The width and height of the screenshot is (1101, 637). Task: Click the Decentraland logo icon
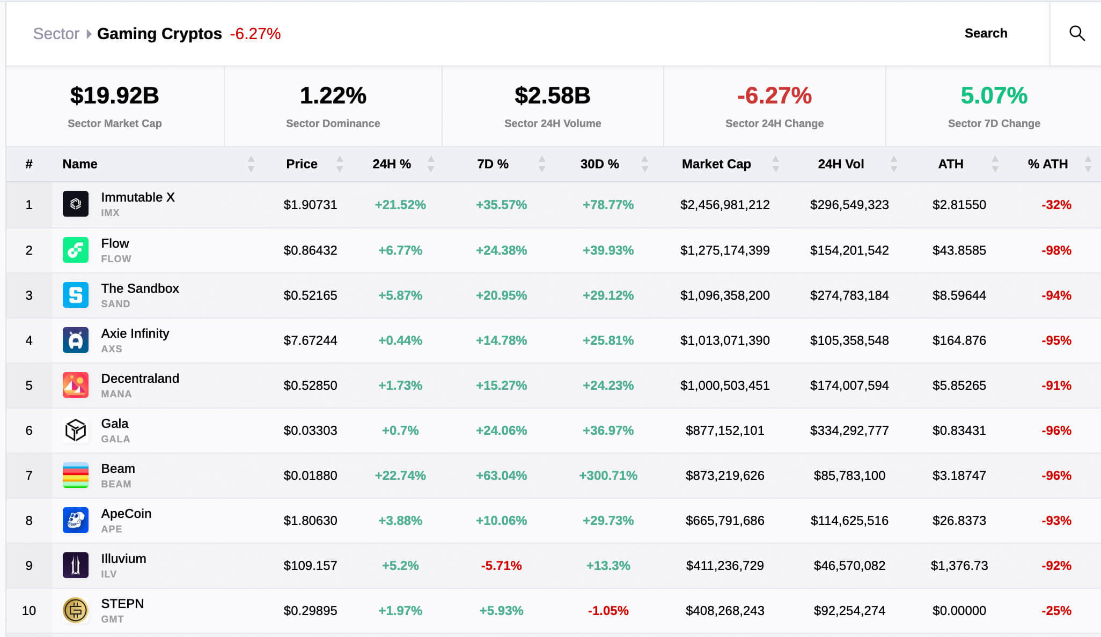tap(75, 385)
